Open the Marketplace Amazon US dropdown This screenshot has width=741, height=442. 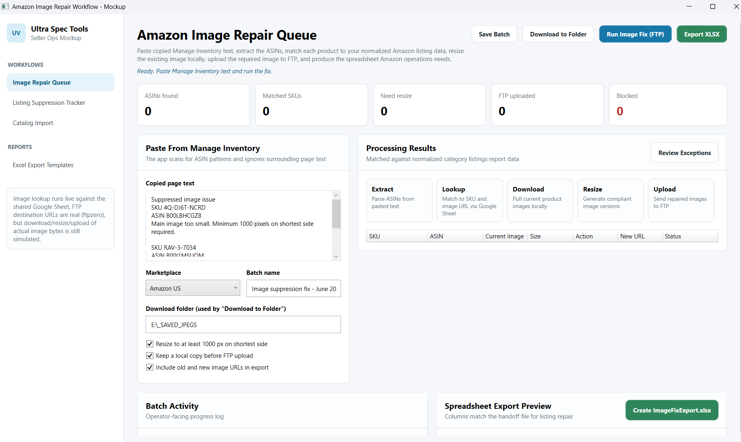(x=193, y=288)
